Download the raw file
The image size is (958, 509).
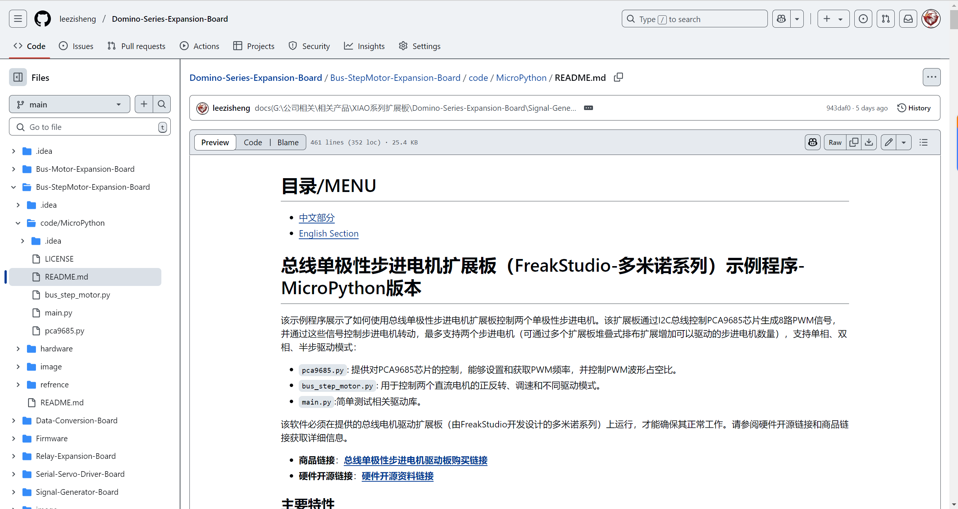(x=869, y=142)
